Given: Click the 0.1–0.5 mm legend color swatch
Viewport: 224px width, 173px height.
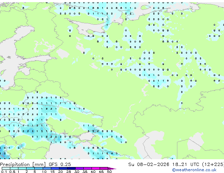Looking at the screenshot, I should (x=6, y=168).
